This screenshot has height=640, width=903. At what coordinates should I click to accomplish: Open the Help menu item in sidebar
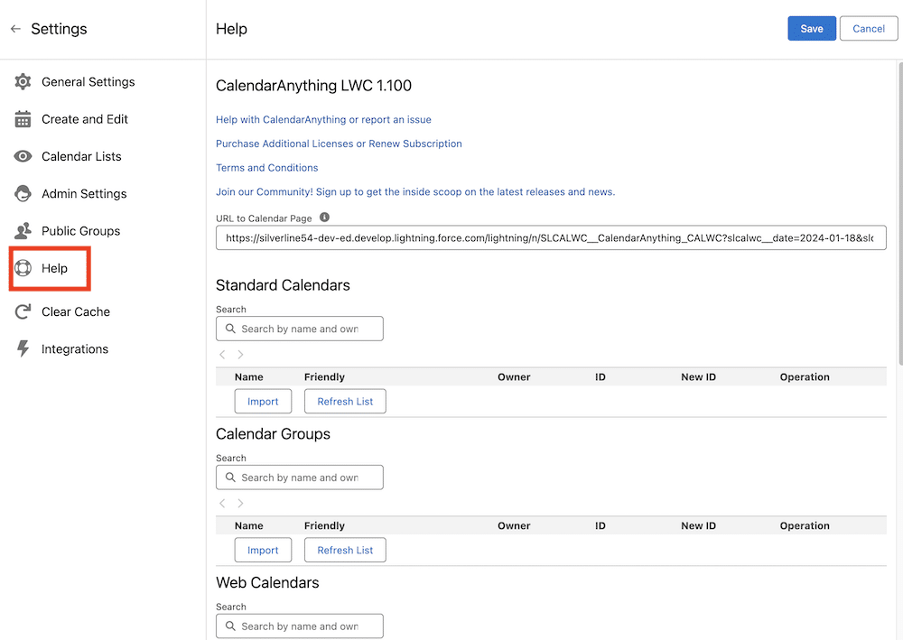tap(53, 268)
